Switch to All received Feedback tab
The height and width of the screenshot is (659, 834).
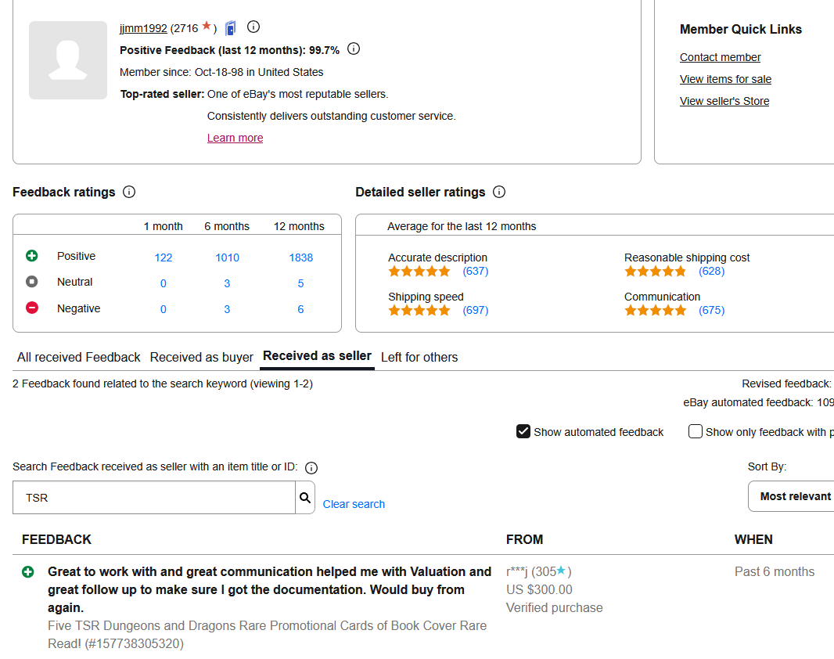pyautogui.click(x=79, y=357)
